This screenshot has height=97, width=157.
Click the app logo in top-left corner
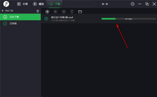click(6, 4)
